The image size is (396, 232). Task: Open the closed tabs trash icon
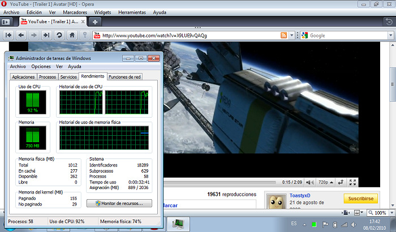[388, 22]
